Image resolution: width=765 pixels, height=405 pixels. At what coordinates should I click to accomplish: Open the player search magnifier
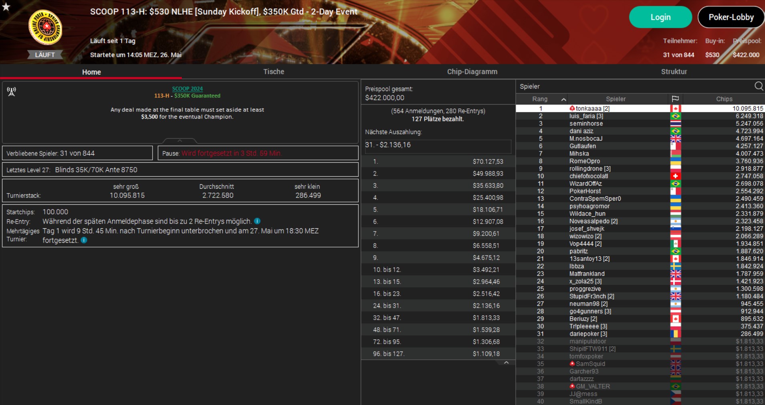click(759, 86)
